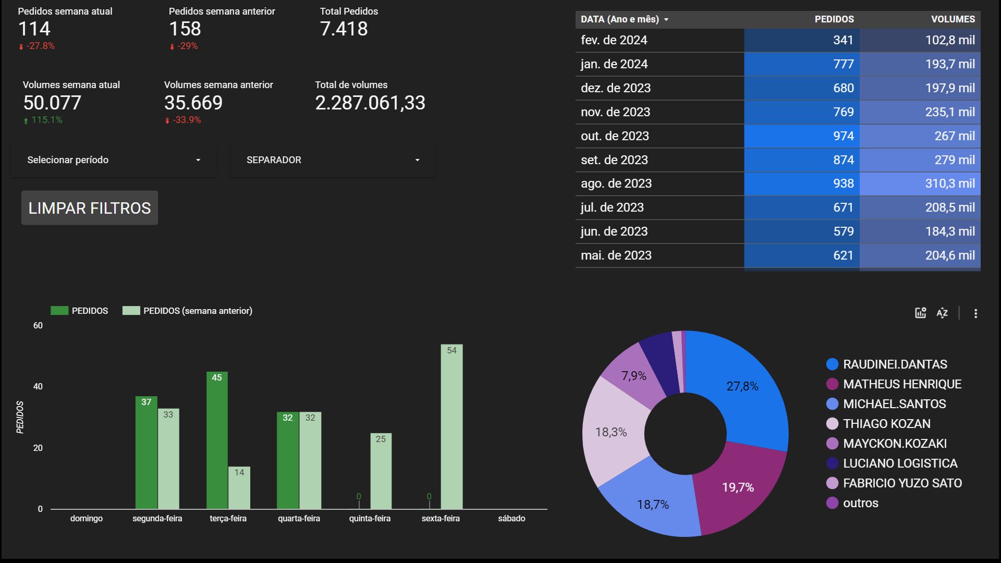This screenshot has height=563, width=1001.
Task: Click the AZ sort icon above donut chart
Action: pos(942,313)
